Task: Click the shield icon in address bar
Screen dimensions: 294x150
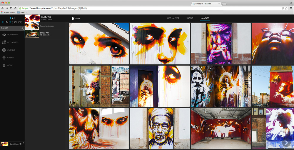Action: click(283, 8)
